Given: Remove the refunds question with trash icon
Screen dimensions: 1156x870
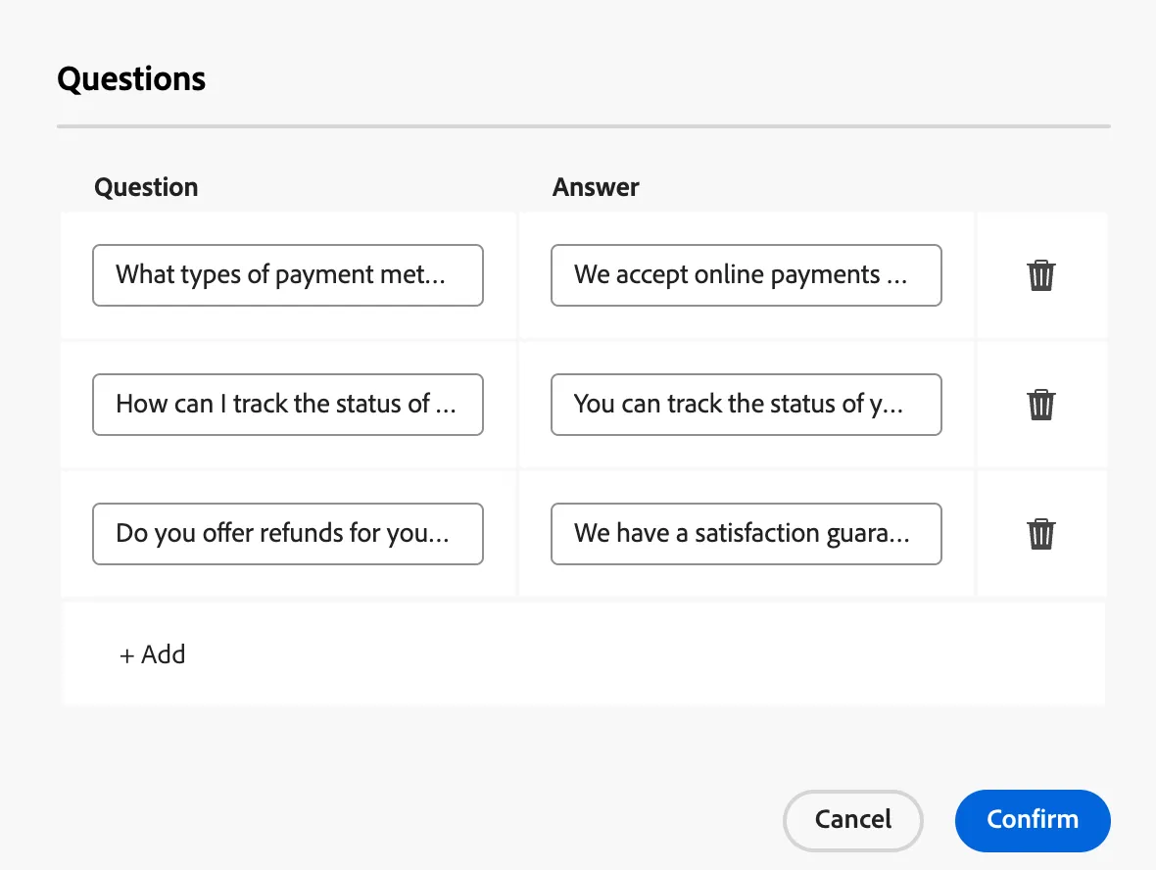Looking at the screenshot, I should coord(1041,534).
